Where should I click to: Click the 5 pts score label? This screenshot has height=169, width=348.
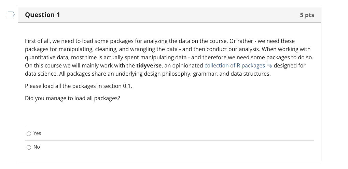(307, 15)
